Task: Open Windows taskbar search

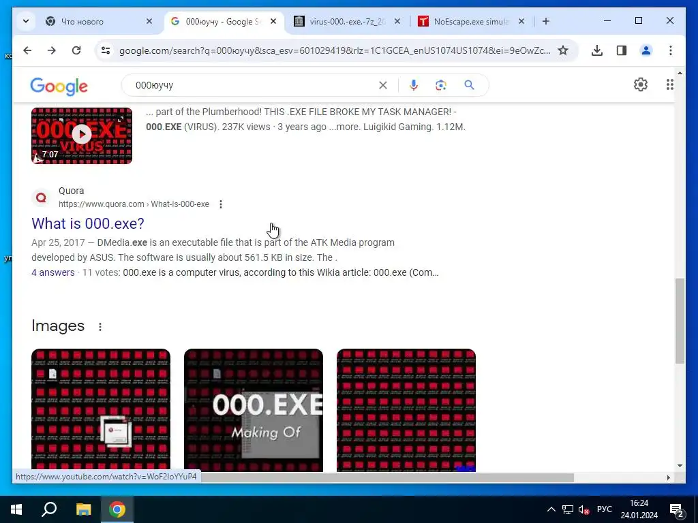Action: 49,509
